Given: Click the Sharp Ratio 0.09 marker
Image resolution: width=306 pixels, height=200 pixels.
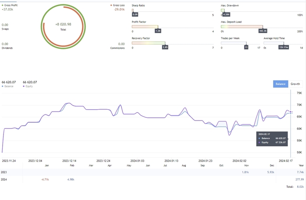Looking at the screenshot, I should [x=135, y=14].
